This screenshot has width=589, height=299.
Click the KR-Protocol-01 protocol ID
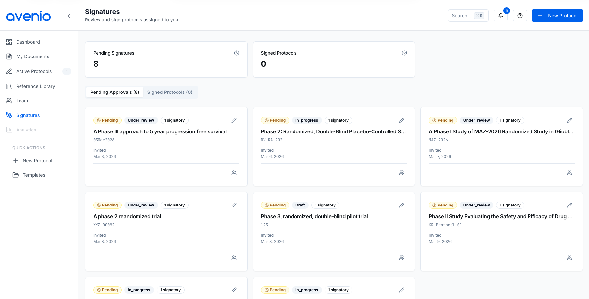coord(445,225)
